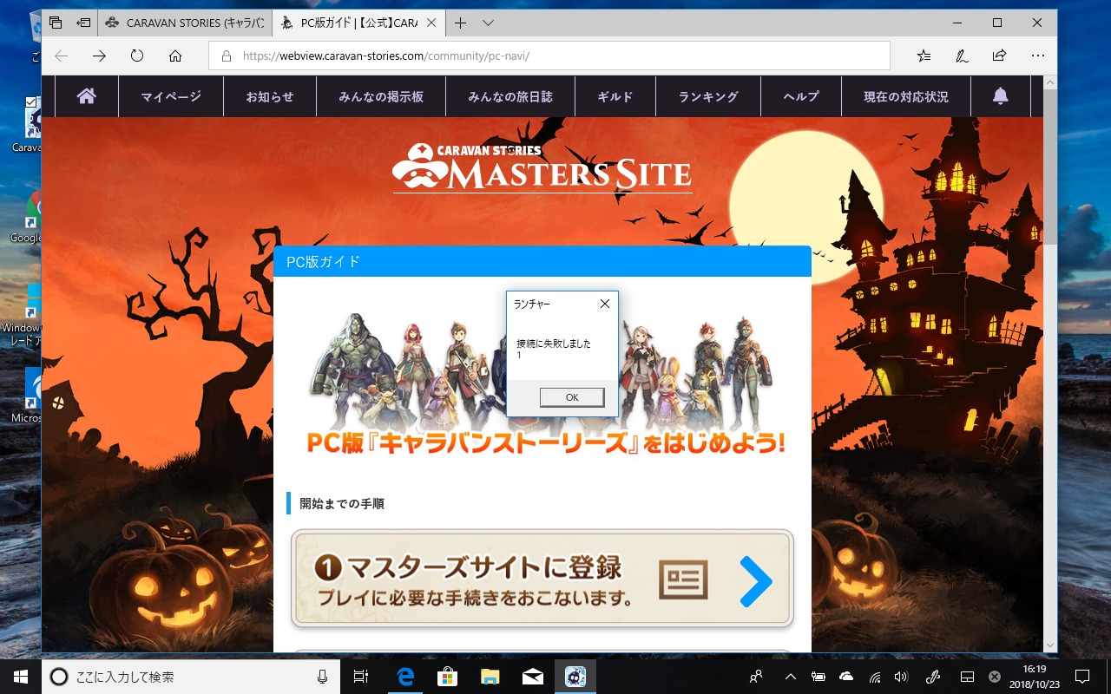1111x694 pixels.
Task: Click the マスターズサイトに登録 banner button
Action: (542, 579)
